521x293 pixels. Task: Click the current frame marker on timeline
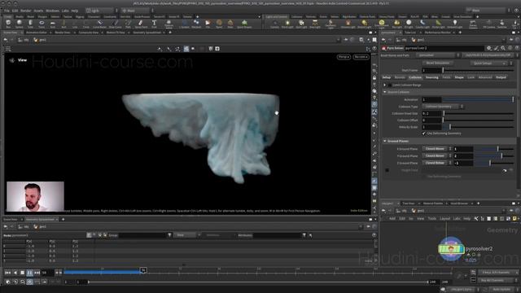pyautogui.click(x=143, y=270)
